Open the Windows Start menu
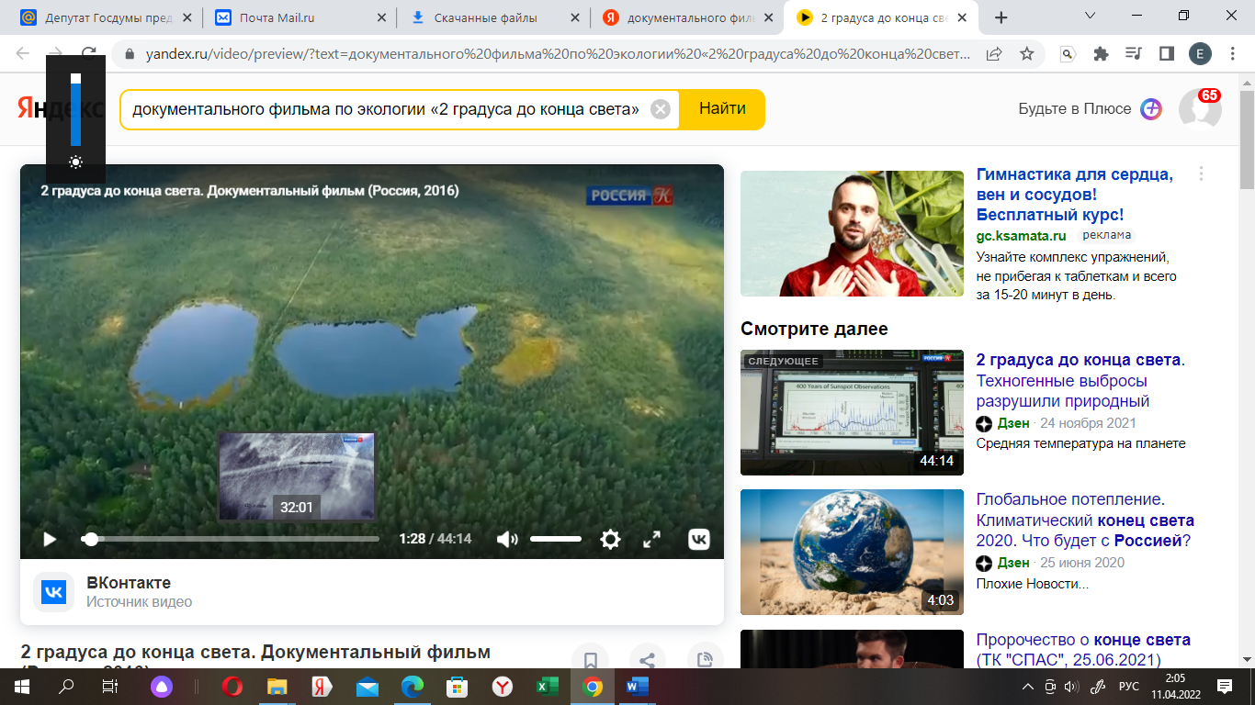The image size is (1255, 705). tap(22, 687)
